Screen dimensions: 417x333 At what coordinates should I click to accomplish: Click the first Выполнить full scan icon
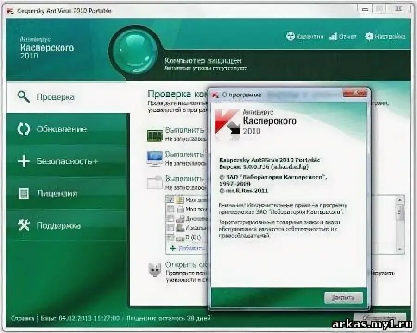tap(155, 135)
